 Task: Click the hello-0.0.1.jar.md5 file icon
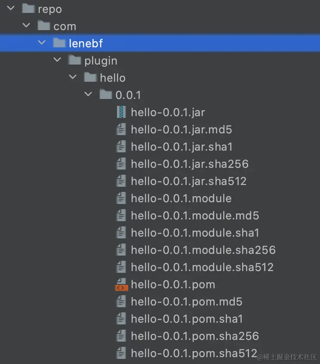pos(122,130)
